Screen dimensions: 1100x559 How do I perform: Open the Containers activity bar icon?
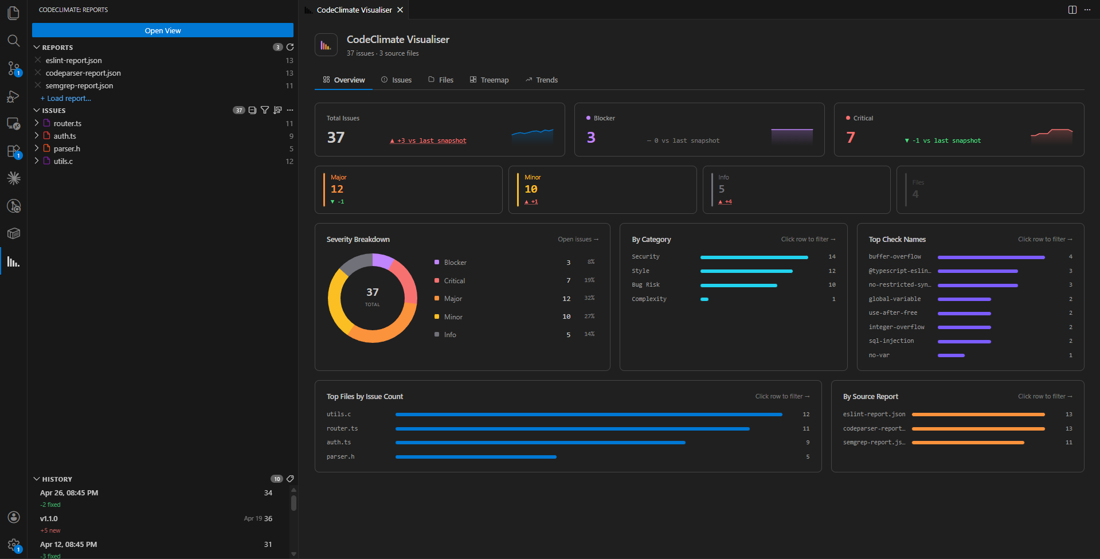(13, 233)
